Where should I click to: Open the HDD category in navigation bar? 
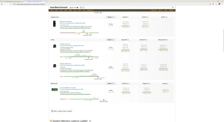pyautogui.click(x=65, y=10)
